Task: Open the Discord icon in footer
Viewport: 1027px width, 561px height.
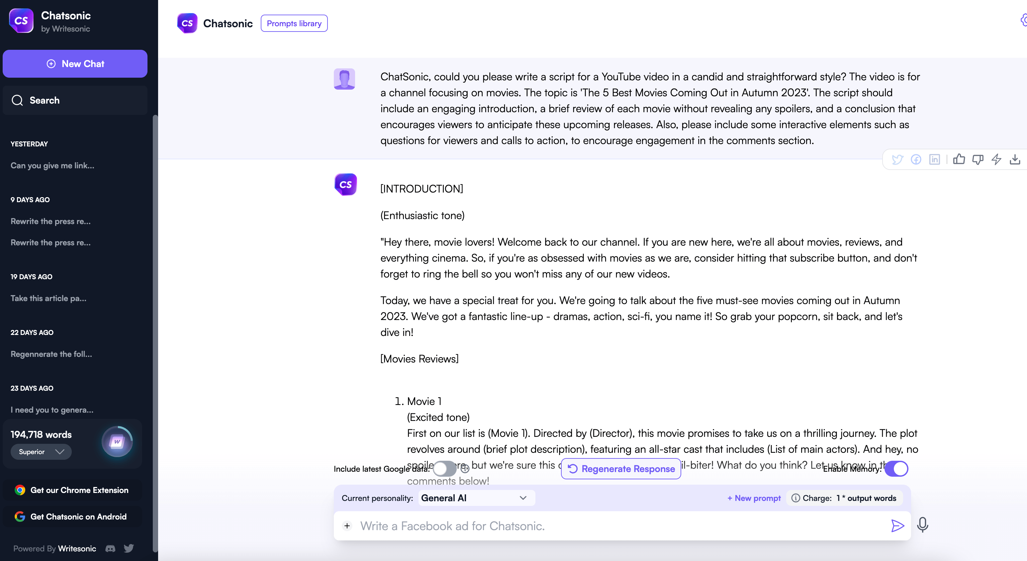Action: pyautogui.click(x=110, y=549)
